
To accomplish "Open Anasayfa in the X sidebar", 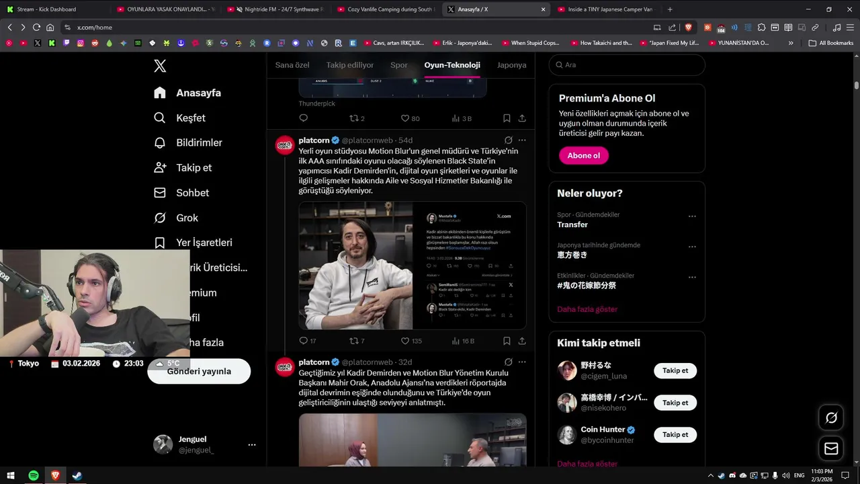I will point(187,93).
